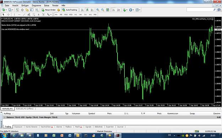
Task: Toggle chart shift icon
Action: pos(119,10)
